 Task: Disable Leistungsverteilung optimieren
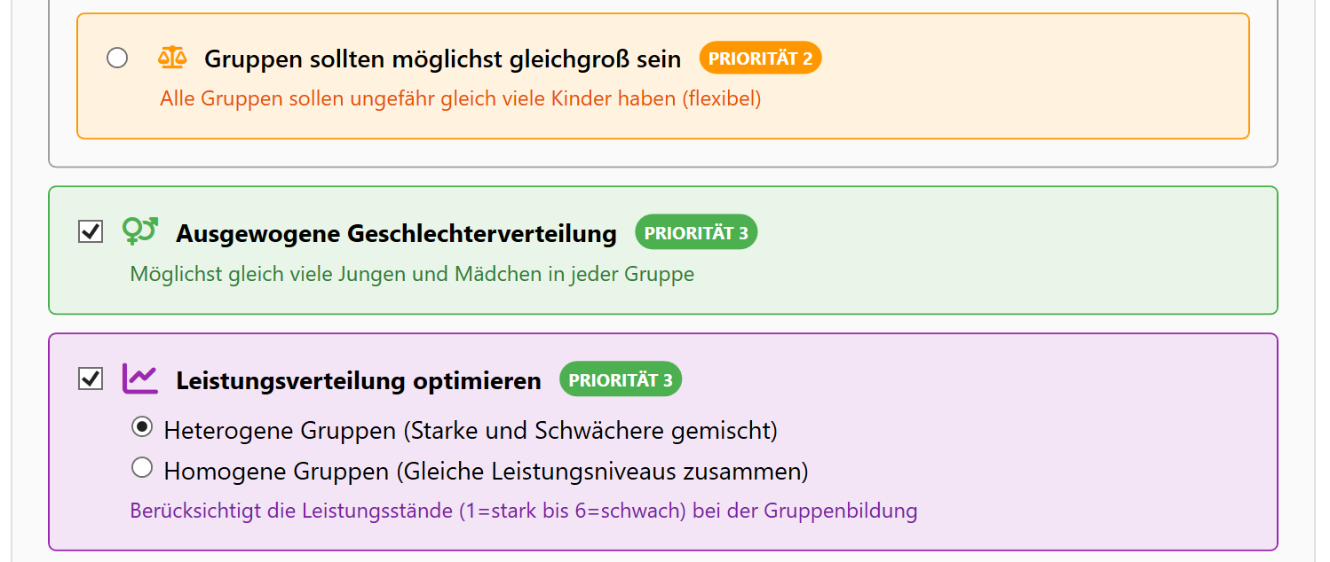click(x=89, y=378)
